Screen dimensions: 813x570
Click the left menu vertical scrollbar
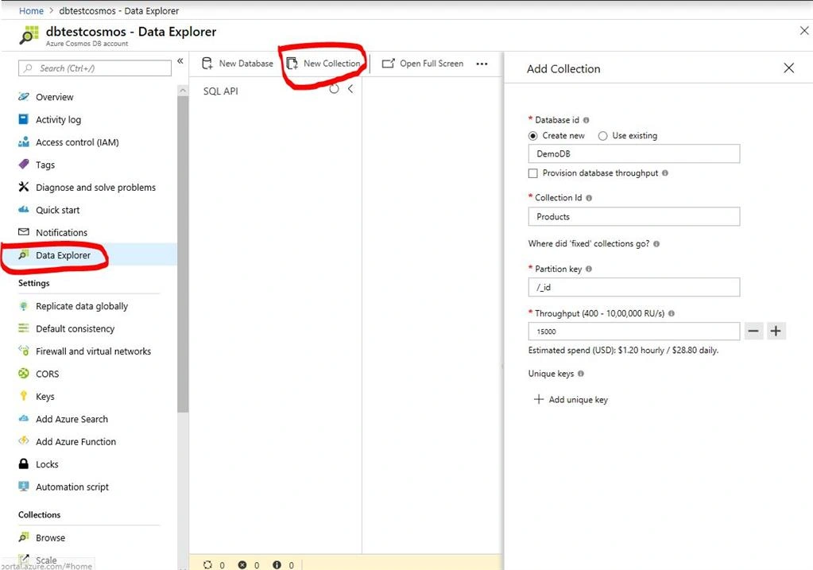point(183,254)
